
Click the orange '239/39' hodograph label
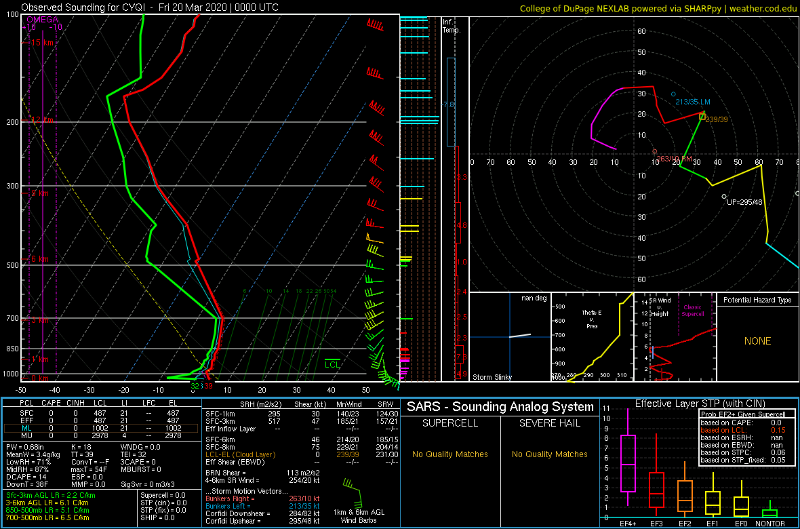point(715,119)
